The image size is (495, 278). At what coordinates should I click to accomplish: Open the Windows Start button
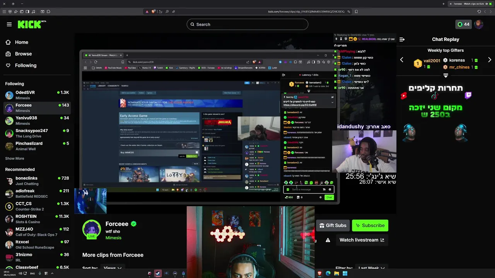point(345,273)
